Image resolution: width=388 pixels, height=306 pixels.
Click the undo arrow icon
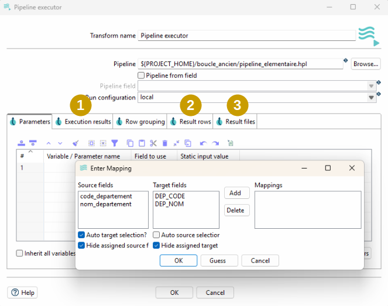tap(203, 143)
